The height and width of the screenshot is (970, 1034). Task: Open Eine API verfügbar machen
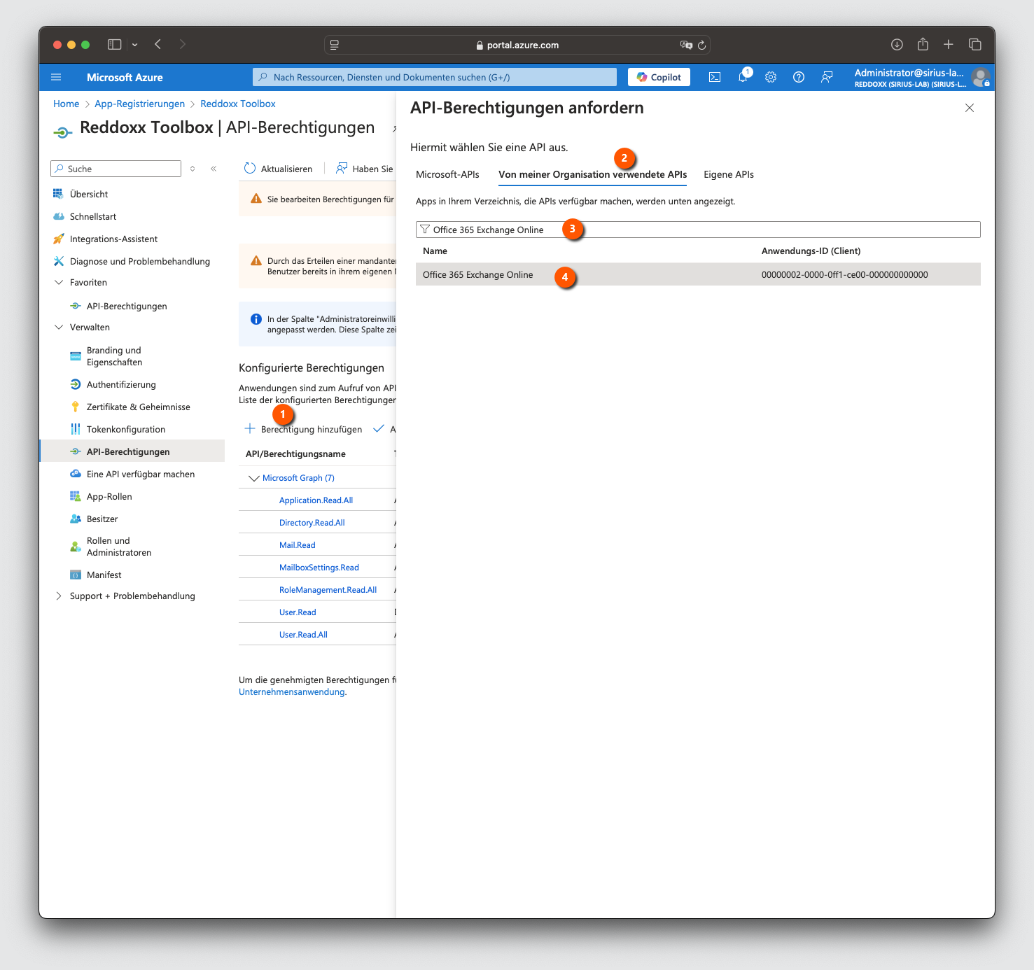[141, 474]
